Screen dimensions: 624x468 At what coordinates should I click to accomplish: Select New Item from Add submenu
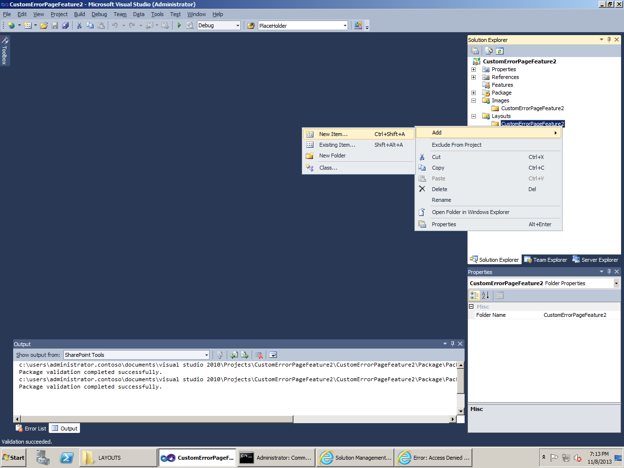tap(359, 134)
